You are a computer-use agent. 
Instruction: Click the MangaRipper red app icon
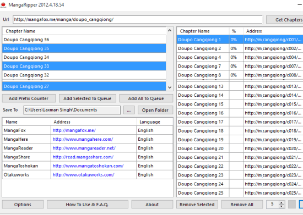pos(3,4)
